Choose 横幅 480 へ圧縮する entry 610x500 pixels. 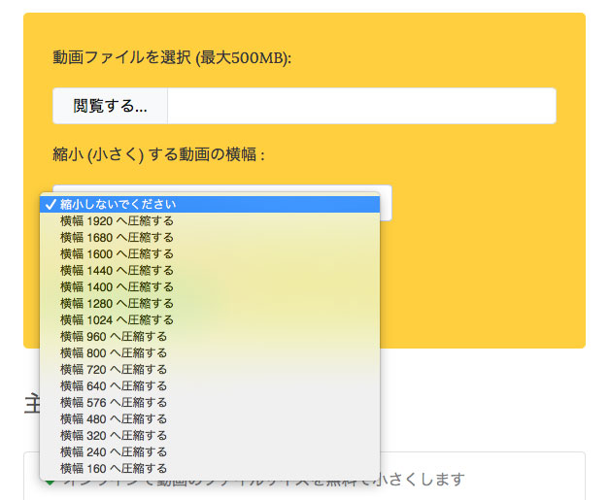click(x=113, y=418)
